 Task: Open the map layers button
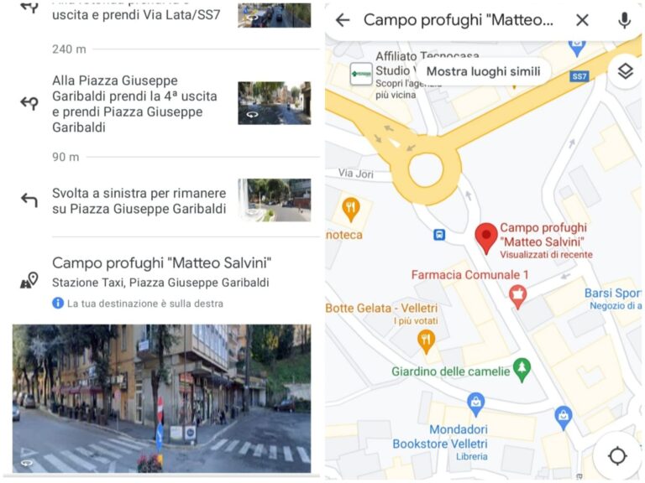[x=625, y=71]
